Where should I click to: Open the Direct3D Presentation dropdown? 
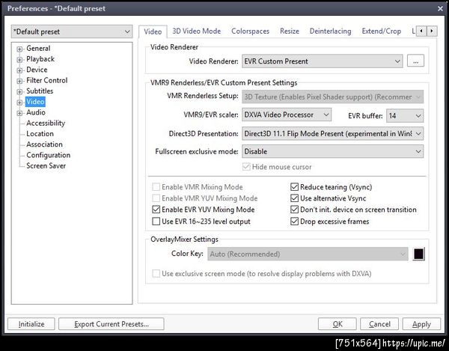332,134
